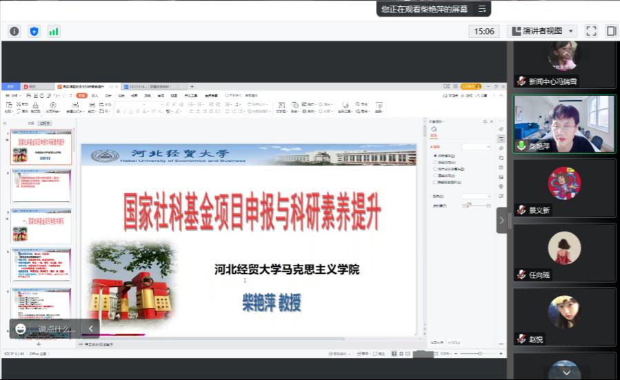Click the meeting info icon
Viewport: 620px width, 380px height.
pos(14,31)
